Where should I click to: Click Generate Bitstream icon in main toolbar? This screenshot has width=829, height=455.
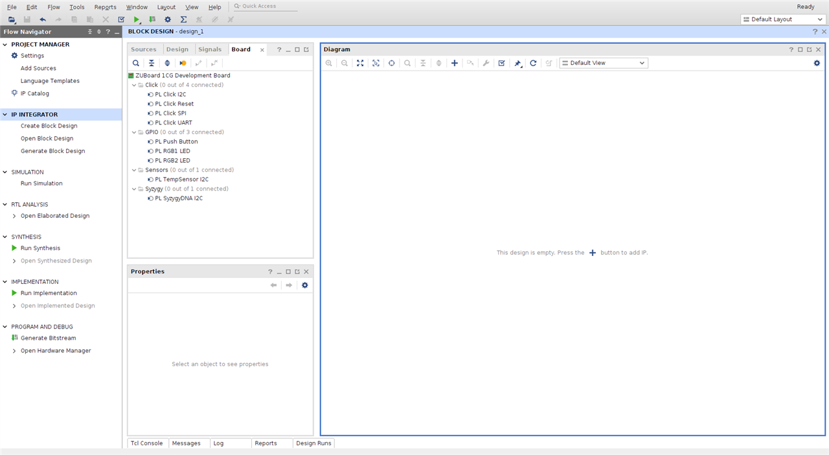point(152,19)
